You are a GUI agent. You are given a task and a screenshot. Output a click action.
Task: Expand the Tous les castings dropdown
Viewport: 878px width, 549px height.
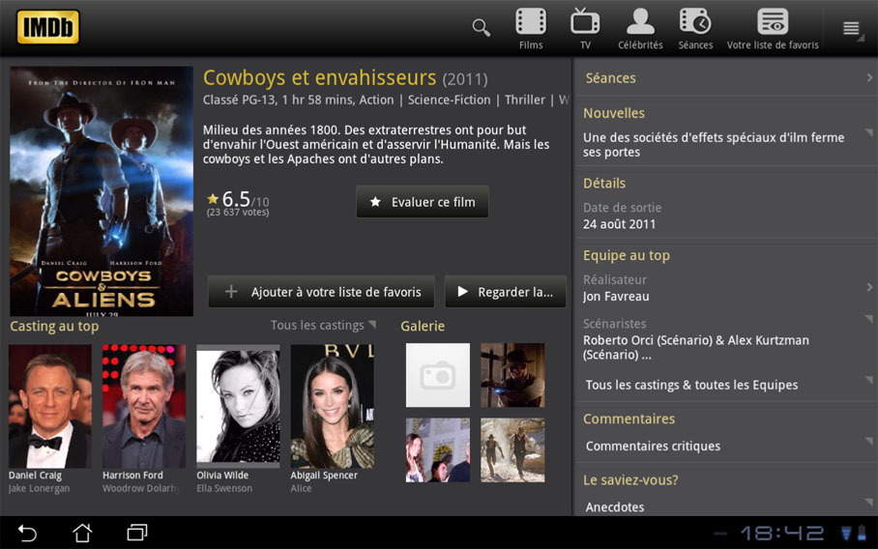pyautogui.click(x=323, y=326)
